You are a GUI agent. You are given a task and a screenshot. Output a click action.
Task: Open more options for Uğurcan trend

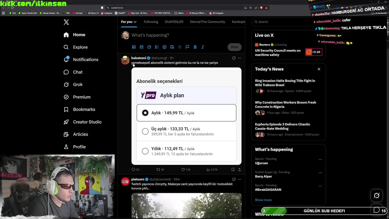(320, 159)
